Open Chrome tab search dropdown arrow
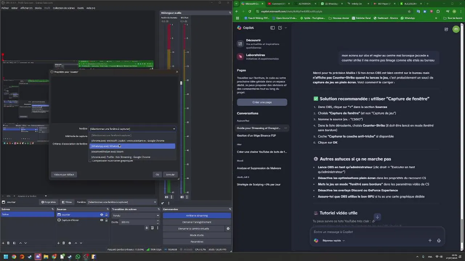Image resolution: width=465 pixels, height=261 pixels. [x=236, y=4]
